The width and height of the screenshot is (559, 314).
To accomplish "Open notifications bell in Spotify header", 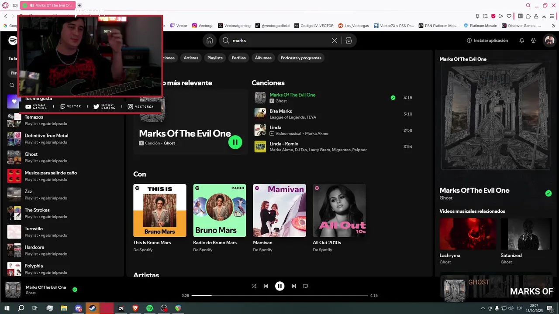I will coord(521,41).
